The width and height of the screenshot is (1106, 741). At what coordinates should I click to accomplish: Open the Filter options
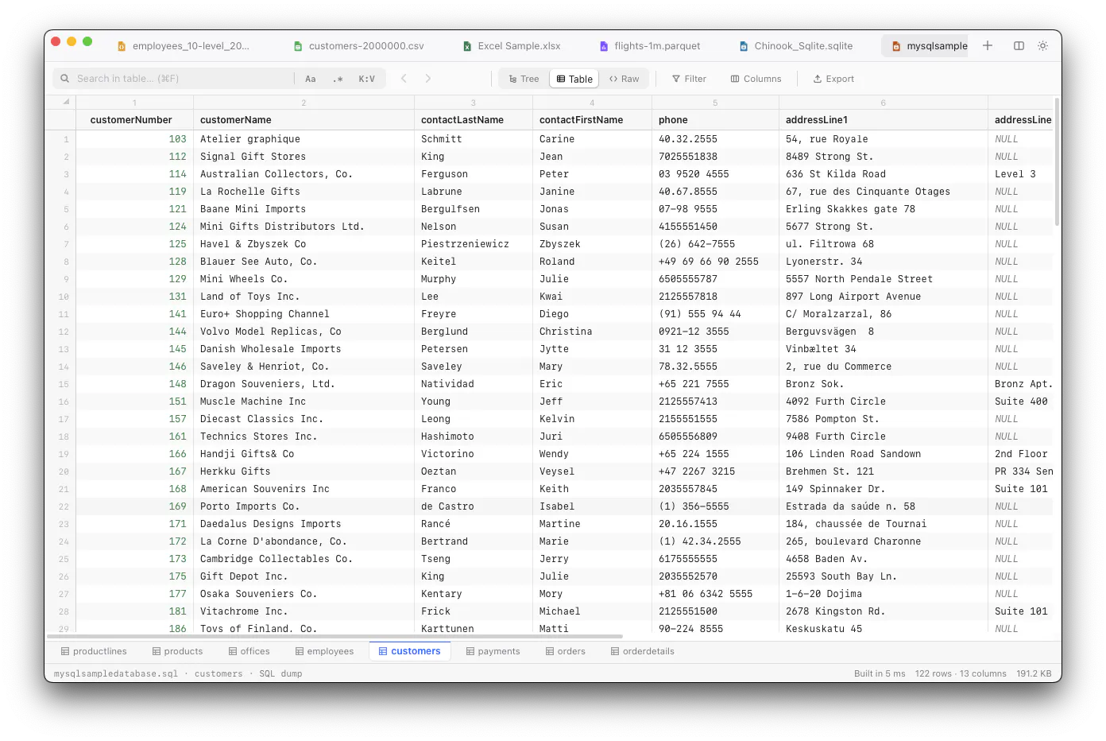(689, 79)
